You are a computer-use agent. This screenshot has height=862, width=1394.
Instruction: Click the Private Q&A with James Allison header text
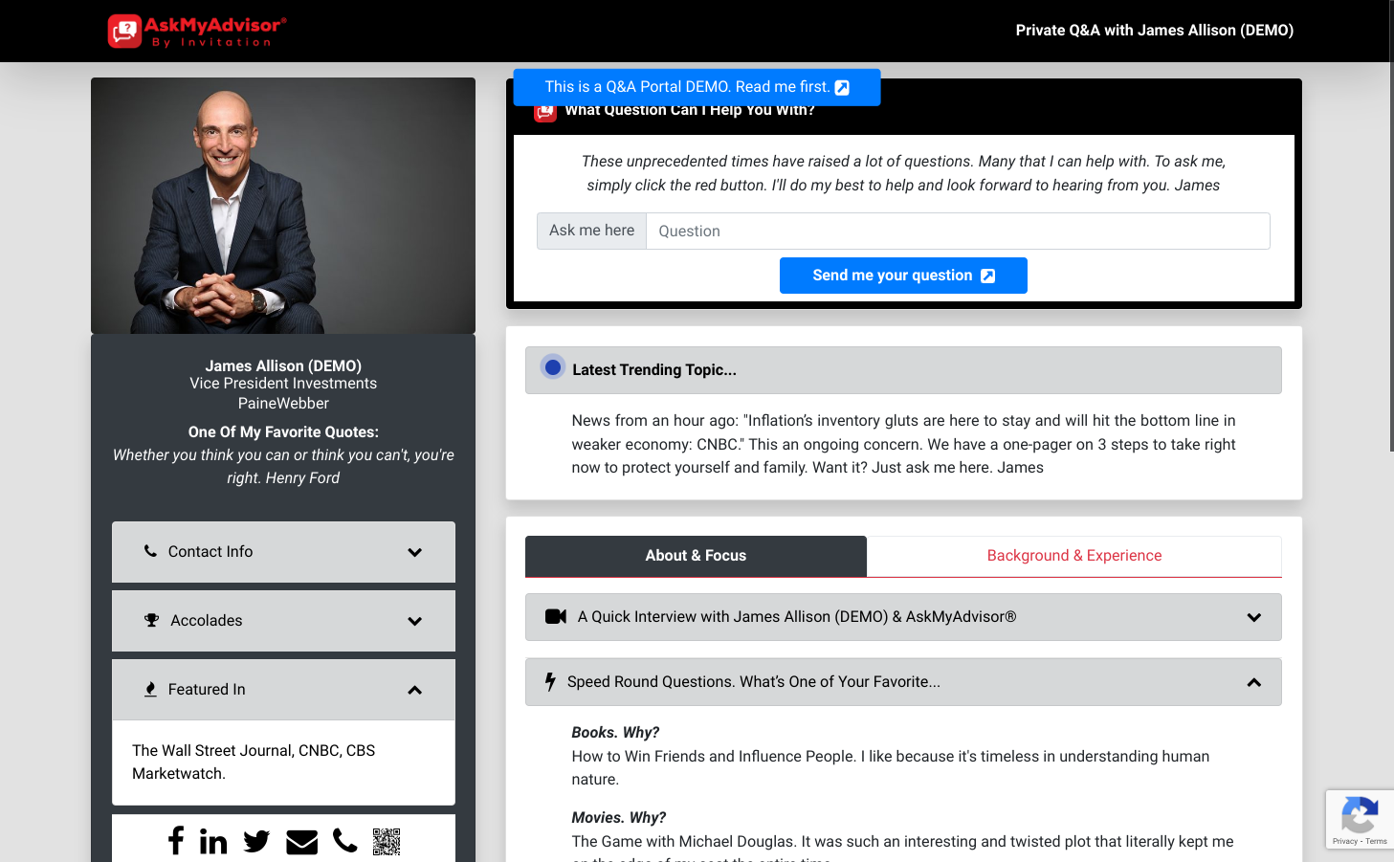click(x=1155, y=31)
